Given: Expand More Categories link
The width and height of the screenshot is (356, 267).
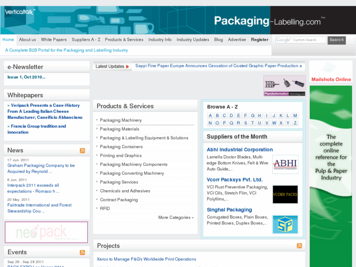Looking at the screenshot, I should pos(176,218).
